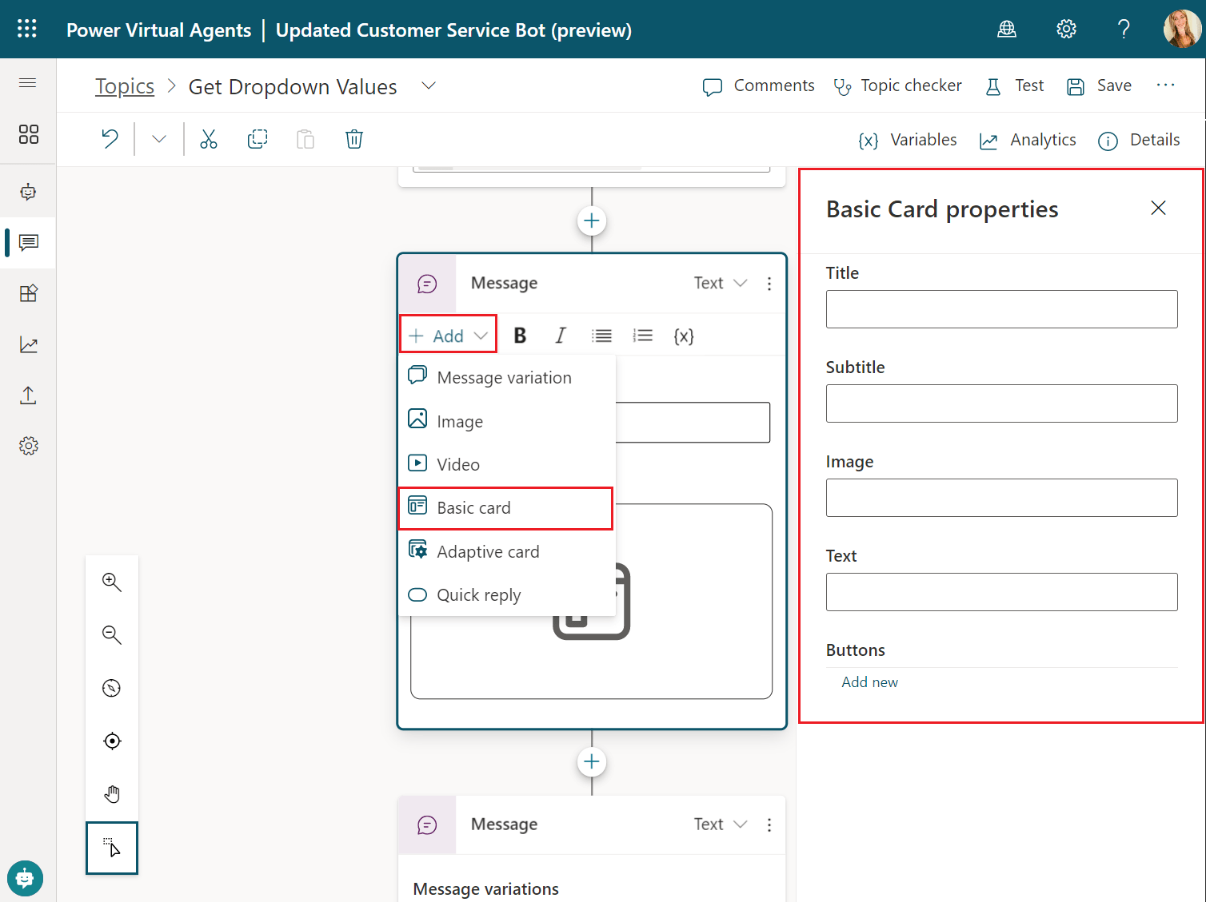
Task: Close the Basic Card properties panel
Action: tap(1158, 208)
